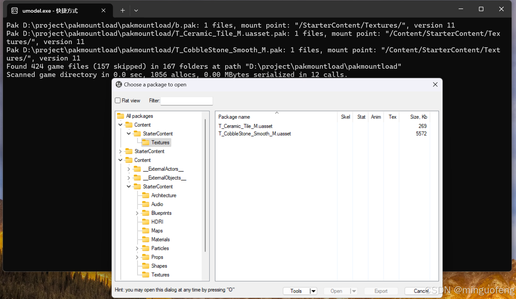Collapse the StarterContent node under first Content
This screenshot has width=516, height=299.
129,134
